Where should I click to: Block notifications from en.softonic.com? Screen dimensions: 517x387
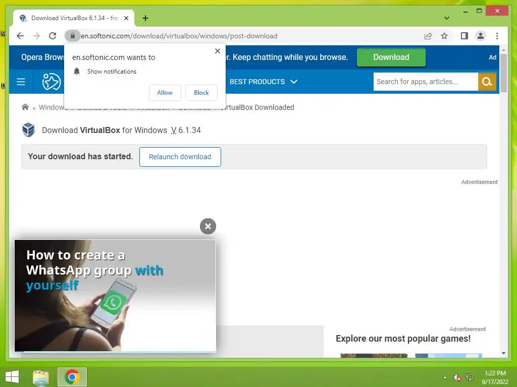pos(201,93)
